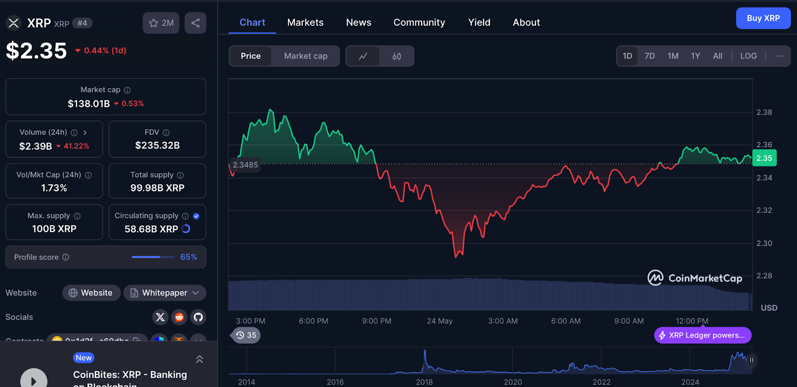Show Vol/Mkt Cap info icon

pyautogui.click(x=88, y=175)
